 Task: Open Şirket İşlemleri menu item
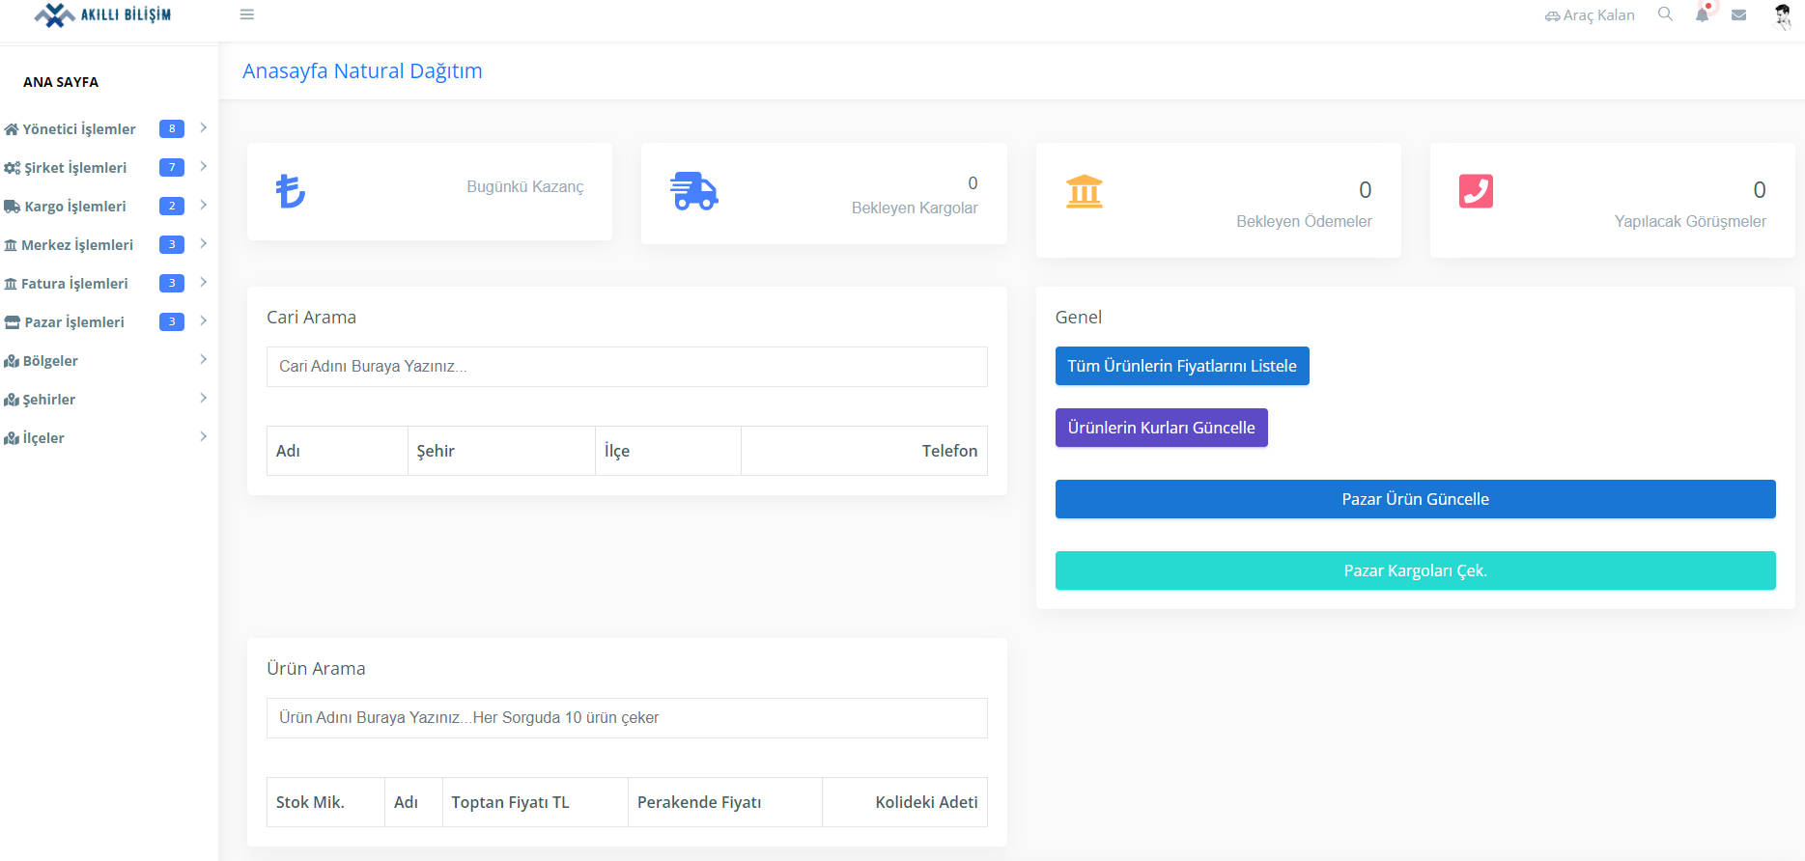(75, 168)
